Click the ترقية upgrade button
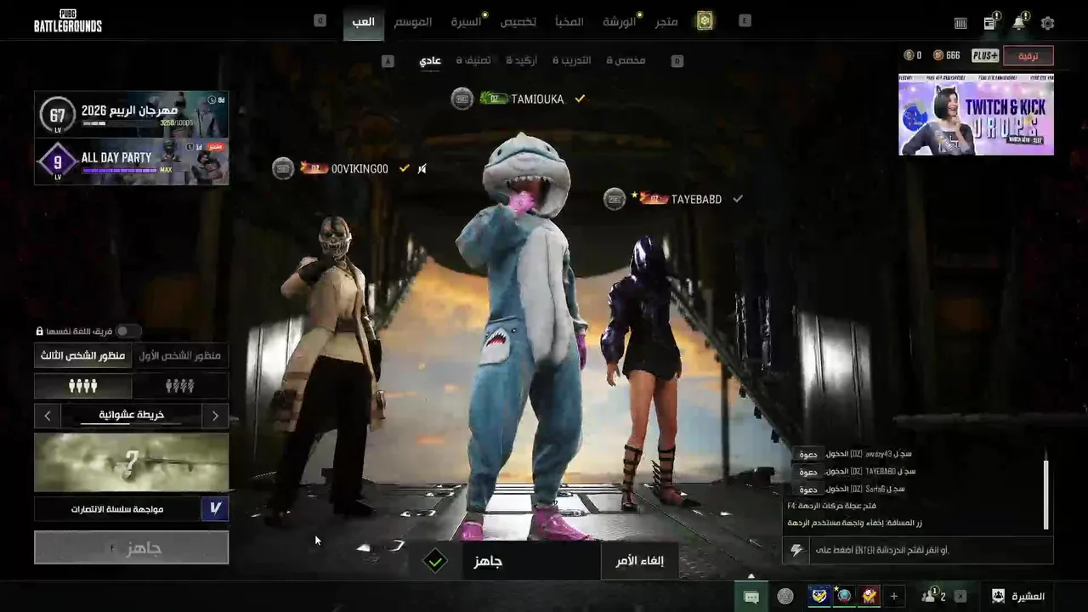The width and height of the screenshot is (1088, 612). pos(1028,56)
